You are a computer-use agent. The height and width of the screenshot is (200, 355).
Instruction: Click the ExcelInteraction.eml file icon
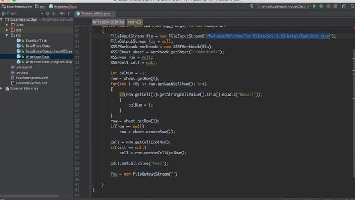13,78
